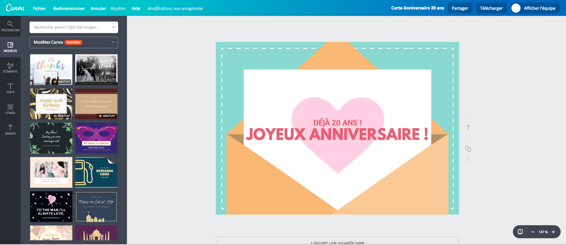Select the 'DÉJÀ 20 ANS !' text on canvas
The height and width of the screenshot is (245, 566).
[337, 122]
